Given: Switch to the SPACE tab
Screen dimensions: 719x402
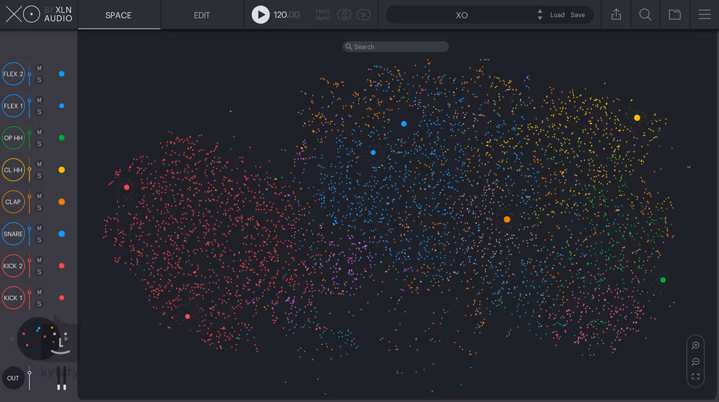Looking at the screenshot, I should coord(118,15).
